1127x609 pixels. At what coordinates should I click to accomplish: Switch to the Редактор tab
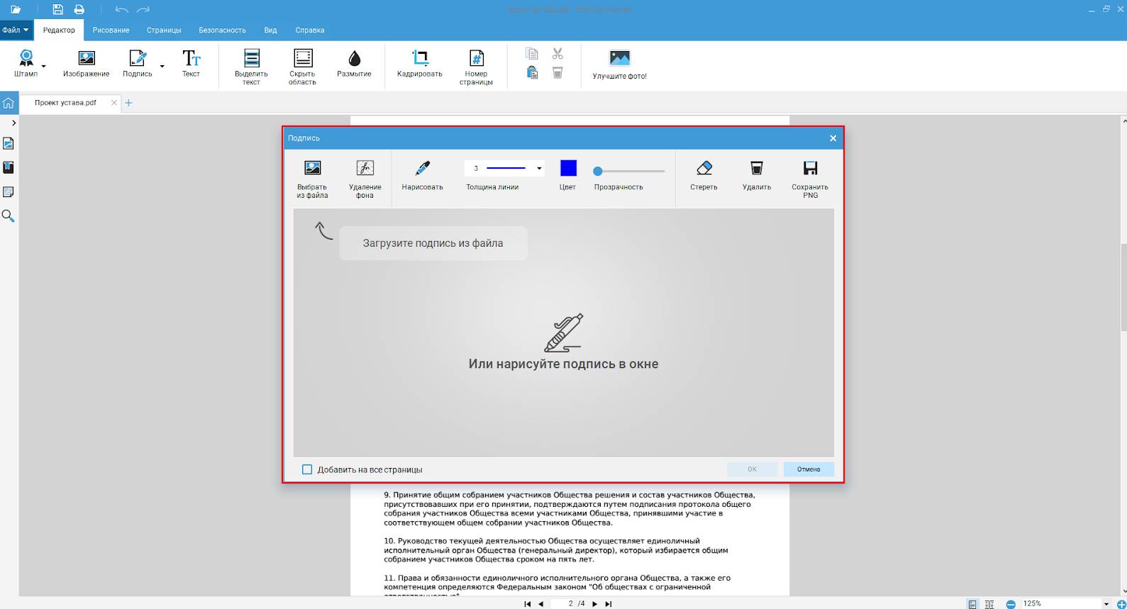pos(59,30)
